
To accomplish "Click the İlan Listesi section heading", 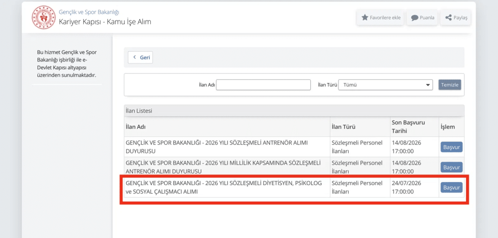I will tap(139, 111).
